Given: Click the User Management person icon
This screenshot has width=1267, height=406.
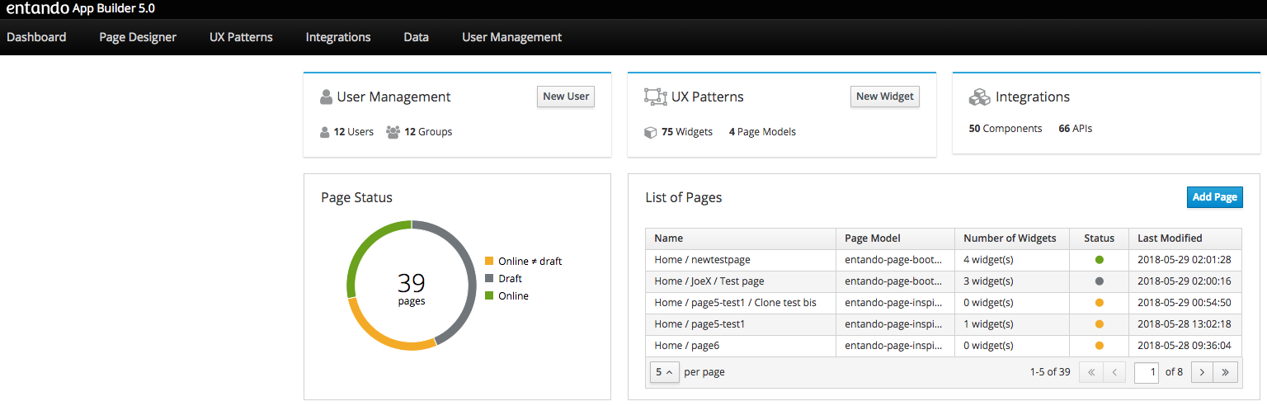Looking at the screenshot, I should 326,97.
